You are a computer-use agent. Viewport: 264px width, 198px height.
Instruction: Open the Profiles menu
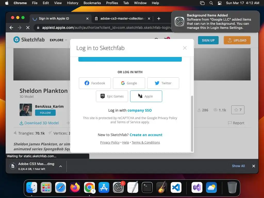(x=112, y=3)
